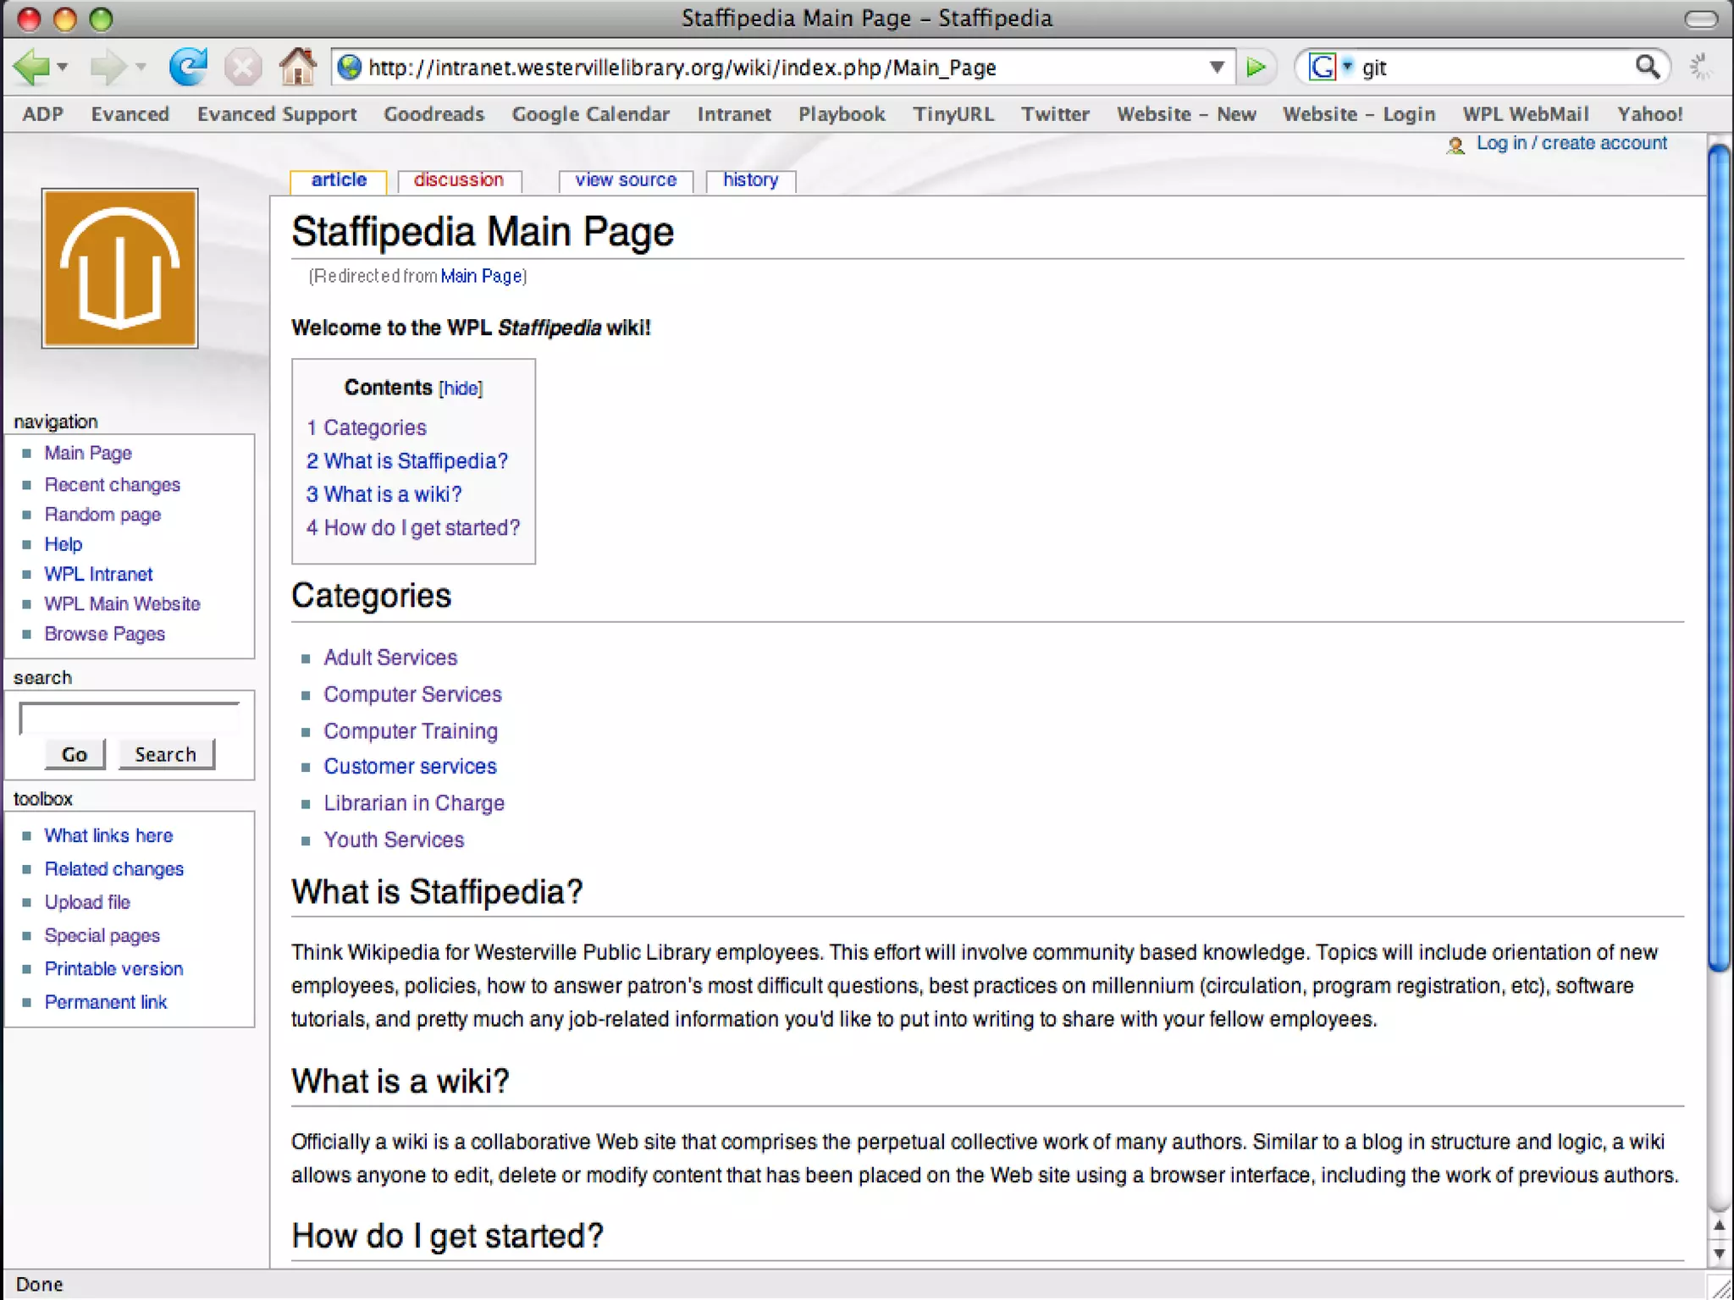Switch to the discussion tab
The width and height of the screenshot is (1734, 1300).
pos(458,180)
